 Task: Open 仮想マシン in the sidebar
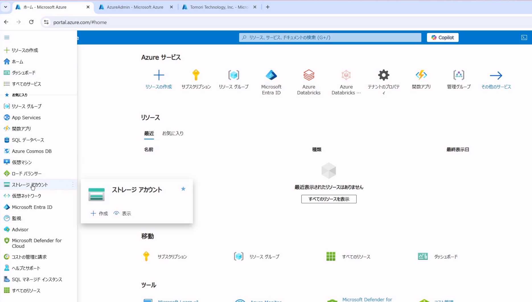click(x=22, y=162)
